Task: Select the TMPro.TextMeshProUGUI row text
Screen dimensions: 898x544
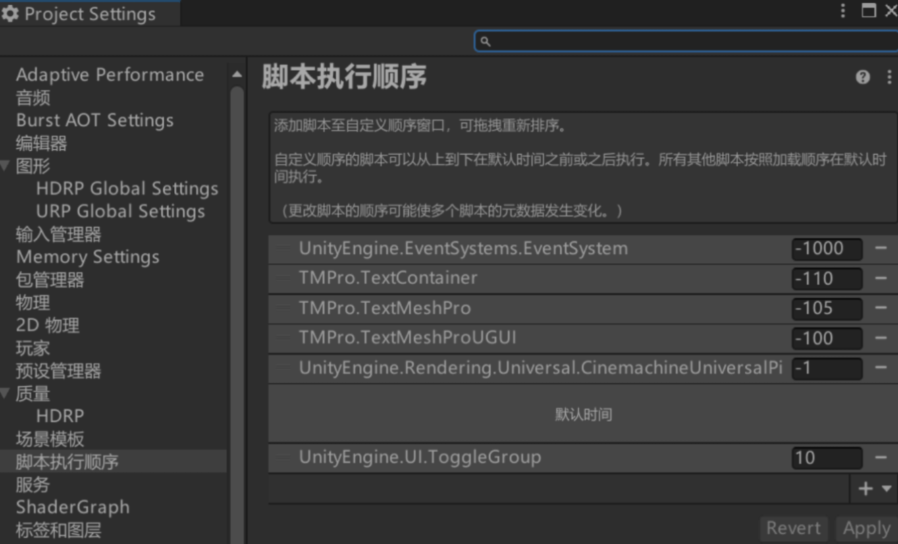Action: (x=407, y=338)
